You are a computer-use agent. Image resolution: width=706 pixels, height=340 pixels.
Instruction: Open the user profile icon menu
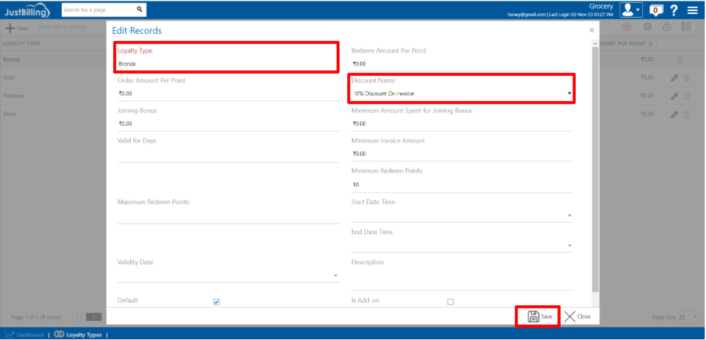pos(630,10)
